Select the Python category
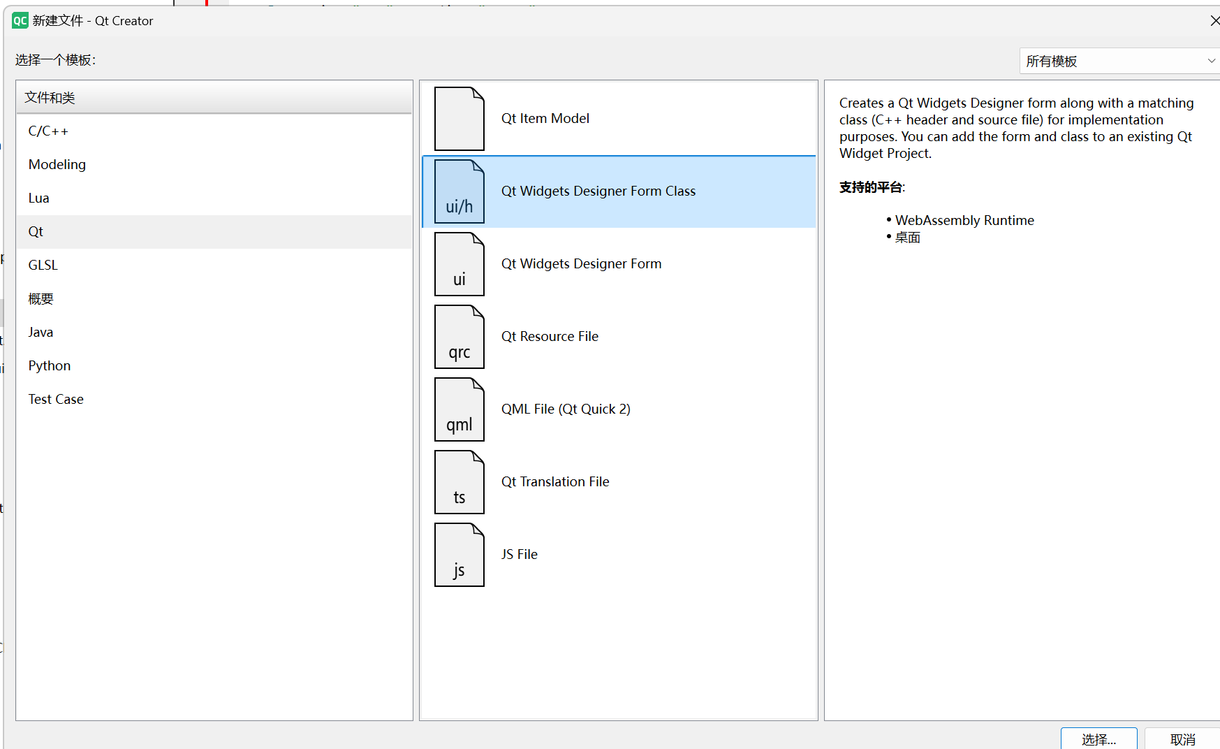Image resolution: width=1220 pixels, height=749 pixels. (x=214, y=366)
